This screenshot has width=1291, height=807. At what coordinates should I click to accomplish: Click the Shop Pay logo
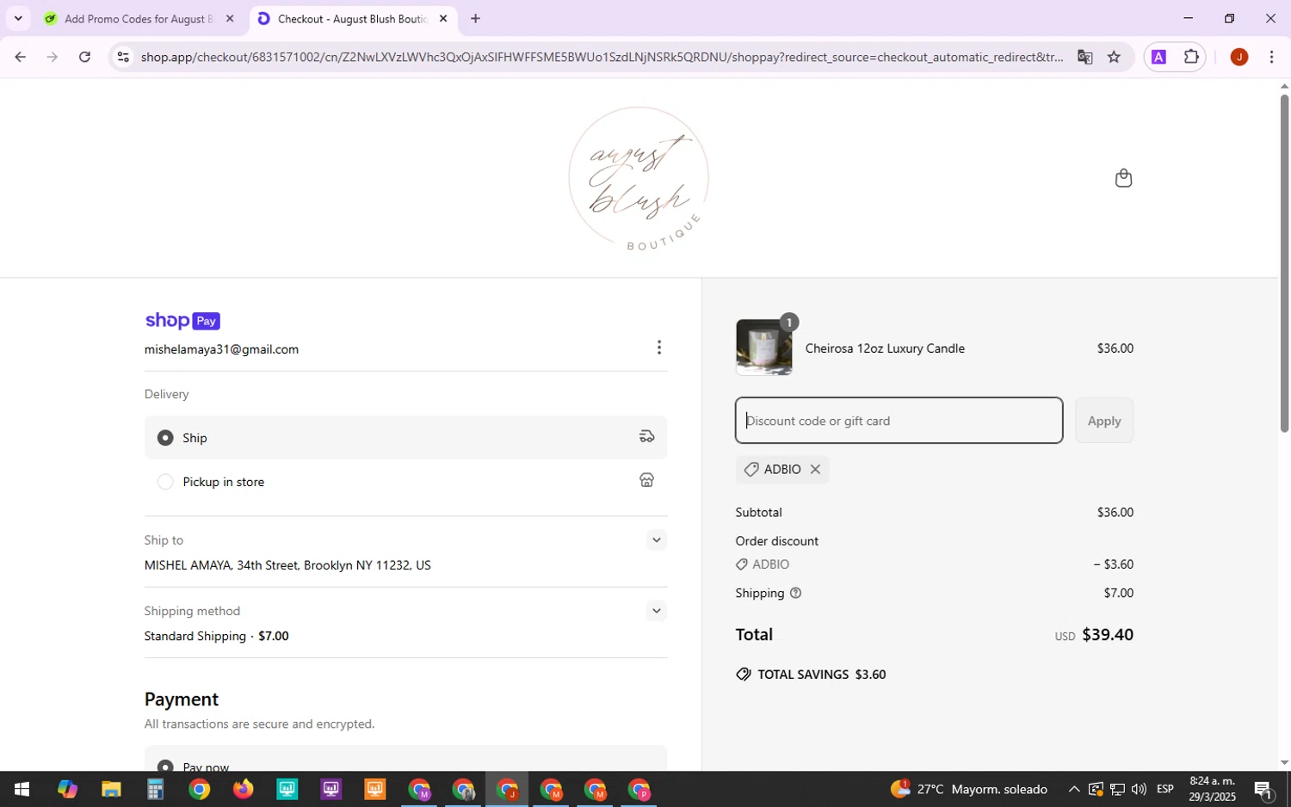(182, 321)
